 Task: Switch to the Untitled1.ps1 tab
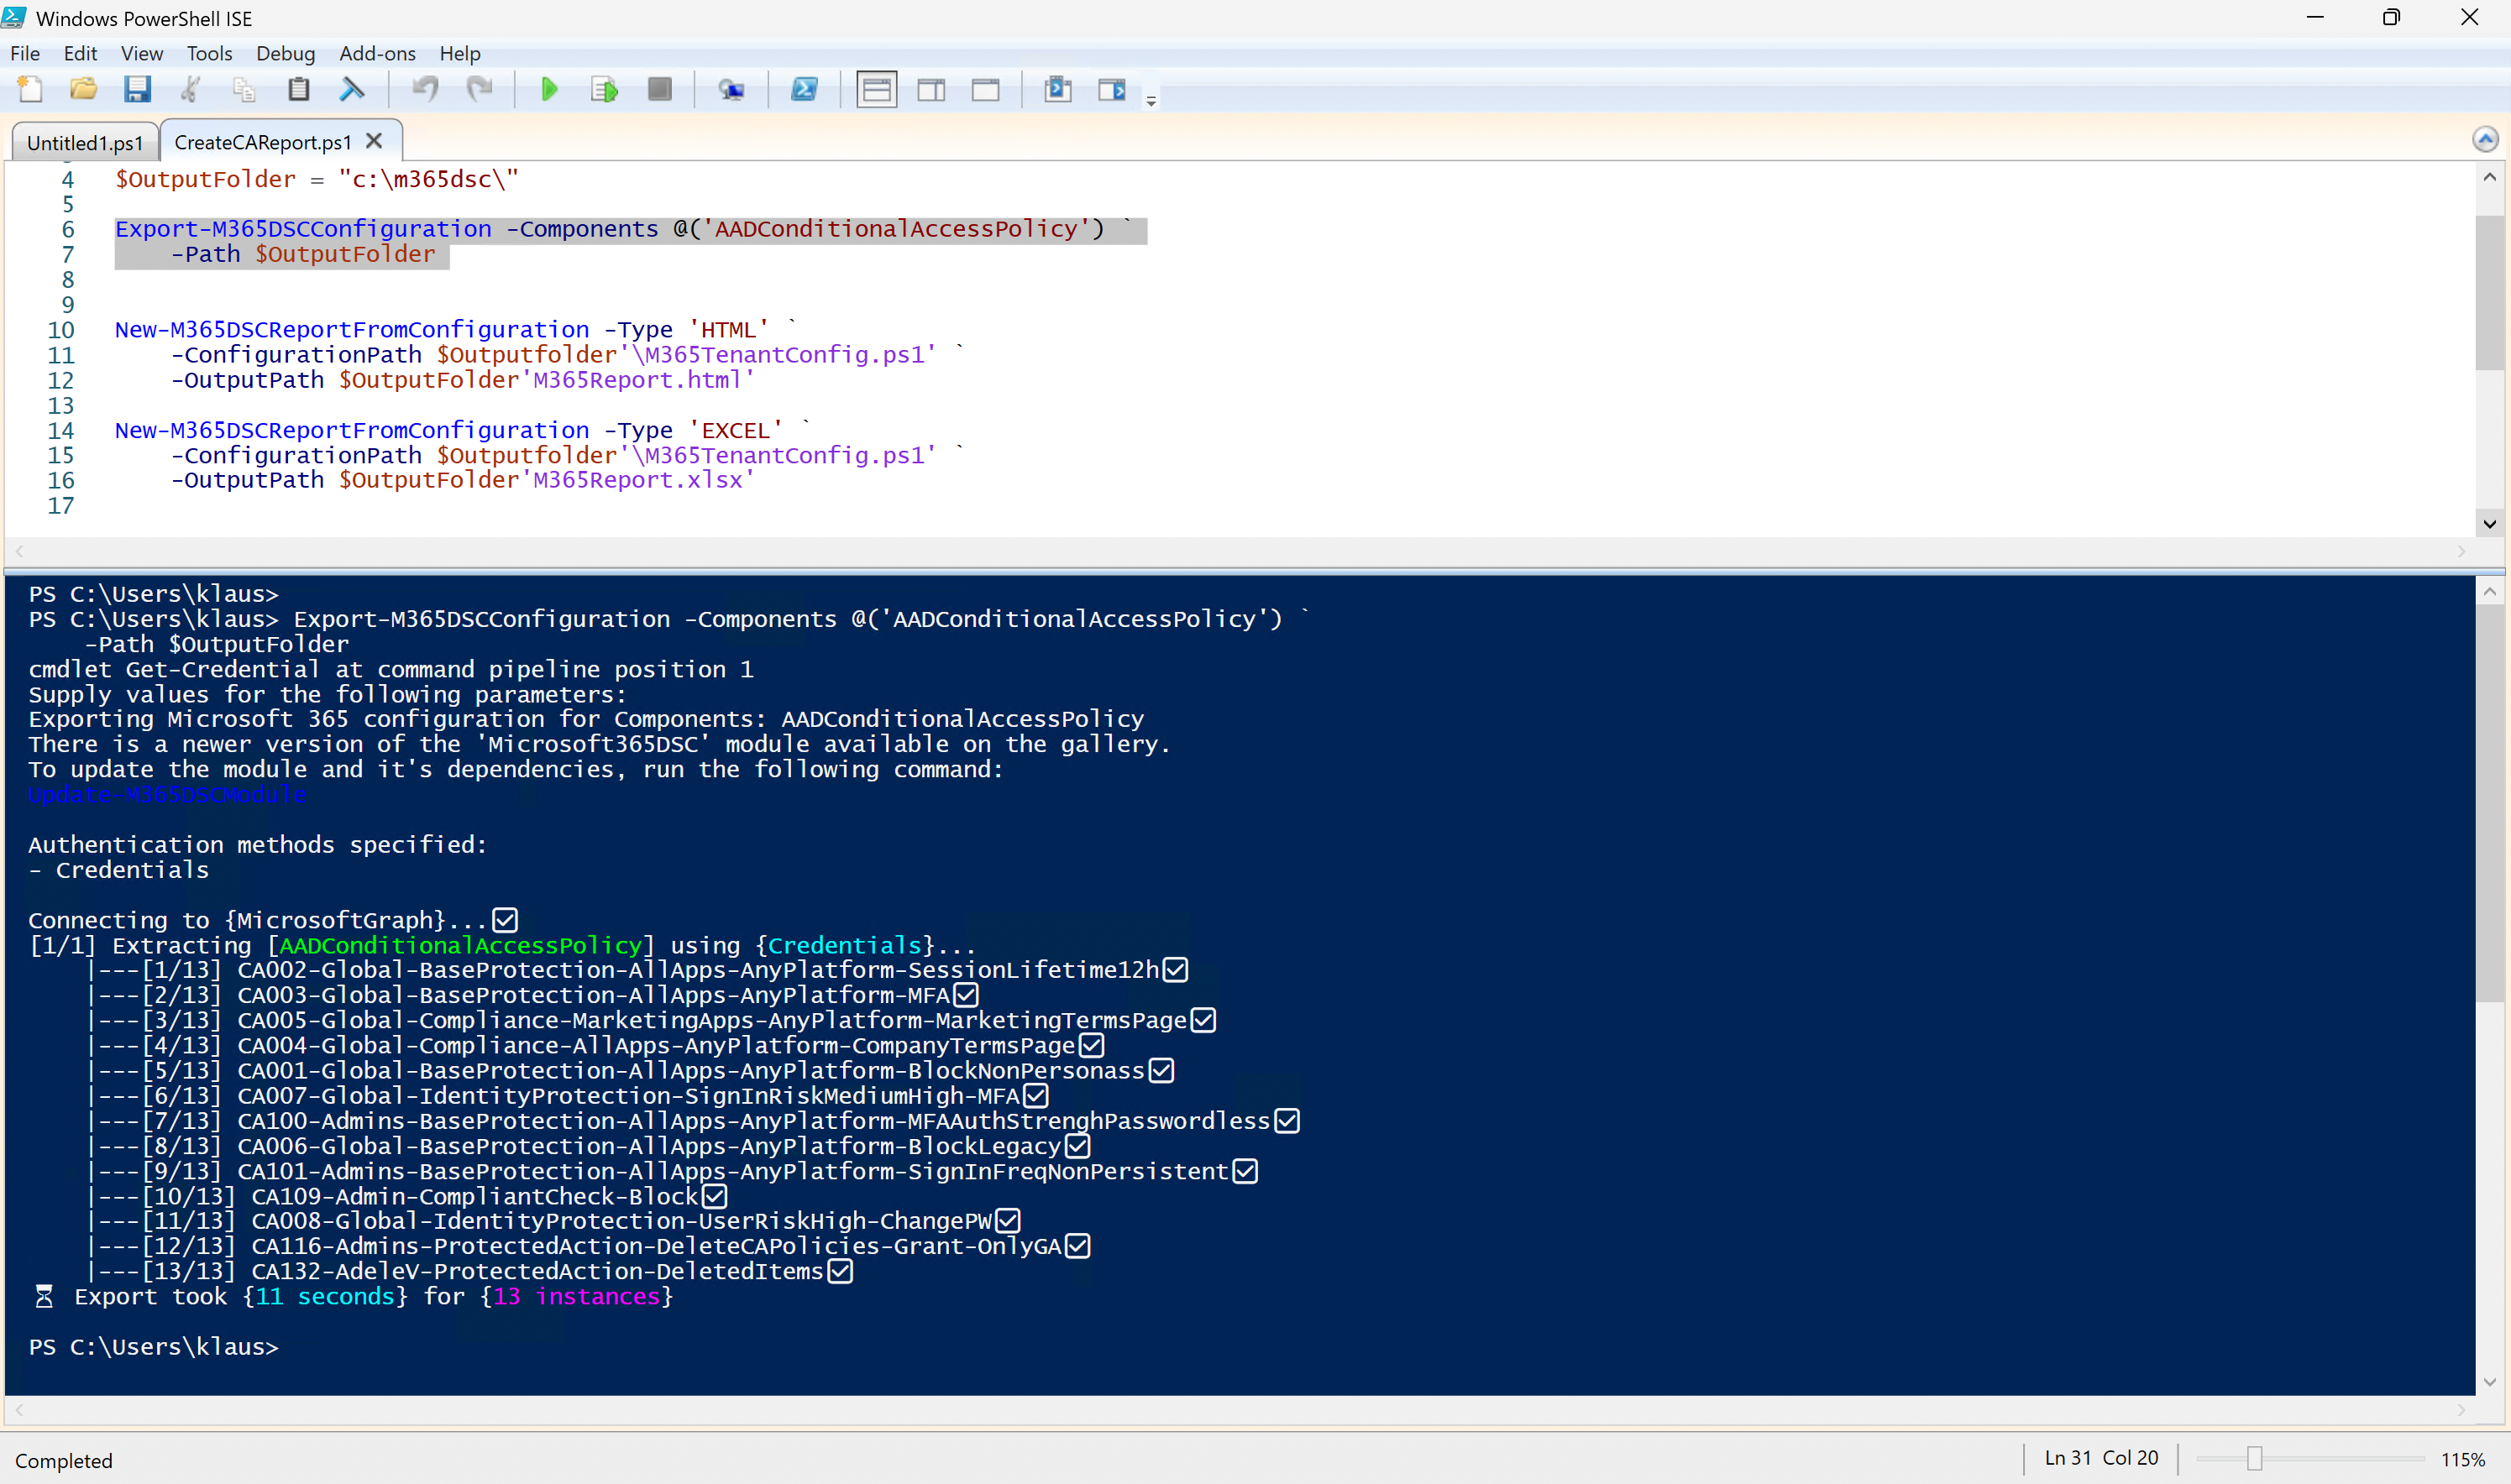coord(85,143)
